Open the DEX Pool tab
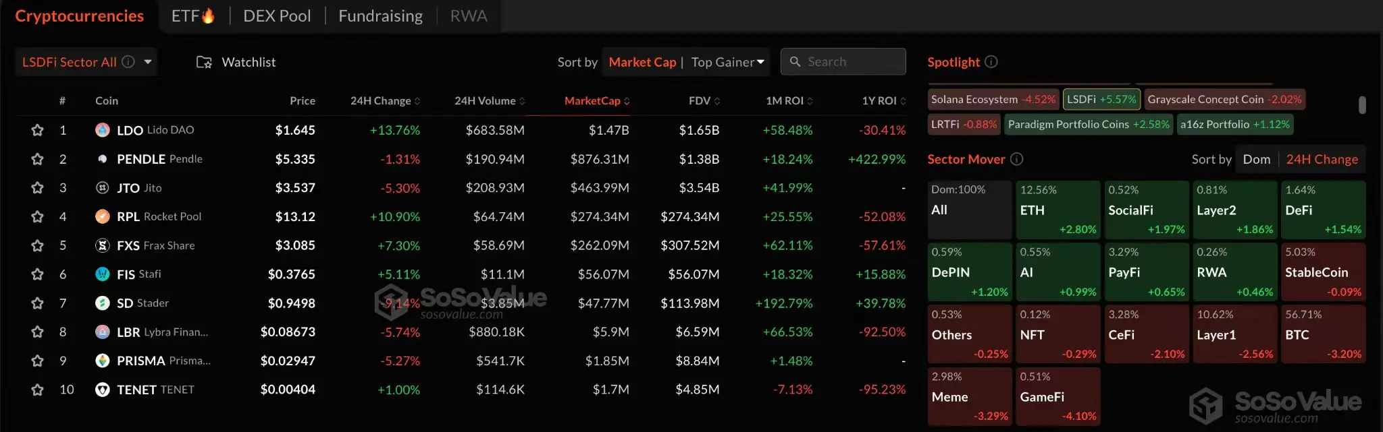 tap(277, 15)
